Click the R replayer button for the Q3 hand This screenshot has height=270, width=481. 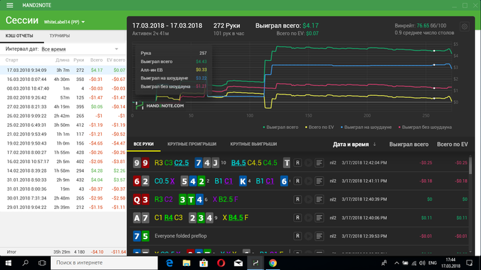[x=298, y=199]
